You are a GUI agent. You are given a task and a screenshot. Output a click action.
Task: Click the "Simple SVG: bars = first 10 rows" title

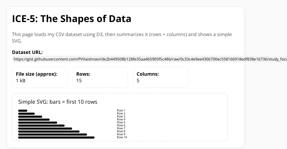click(x=58, y=102)
